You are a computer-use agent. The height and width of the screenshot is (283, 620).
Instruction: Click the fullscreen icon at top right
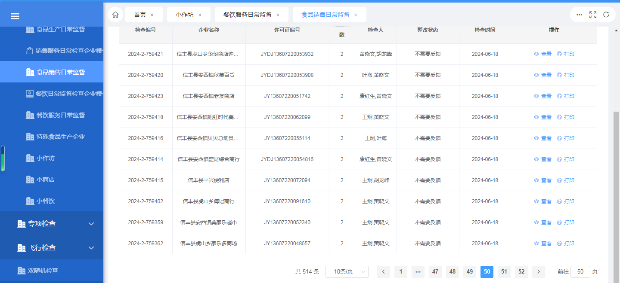(593, 15)
